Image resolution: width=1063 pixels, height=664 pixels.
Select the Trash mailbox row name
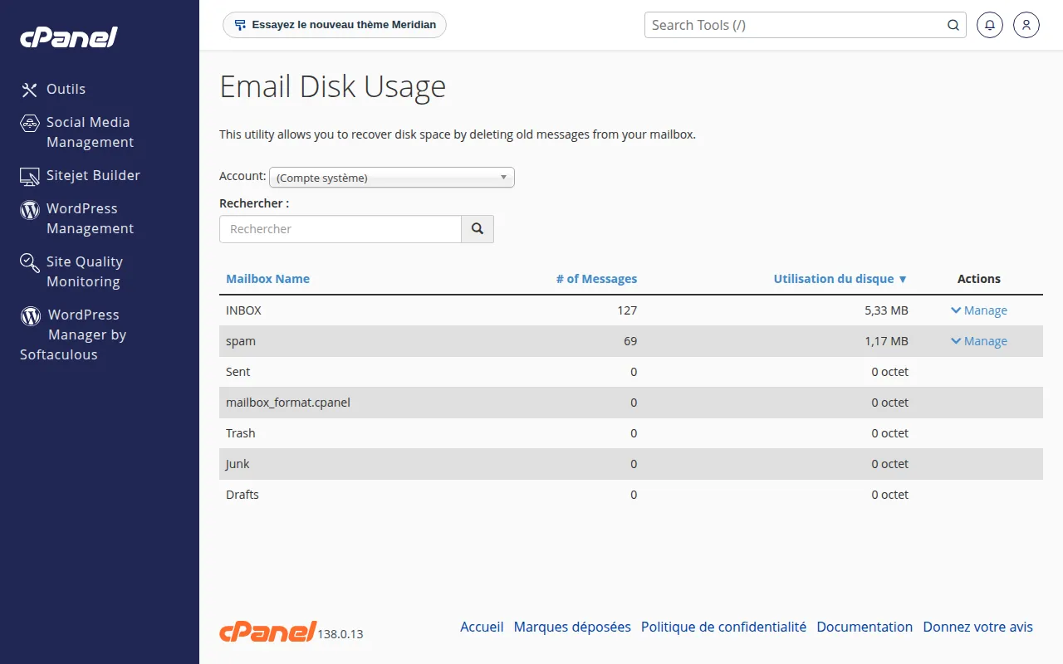[241, 433]
